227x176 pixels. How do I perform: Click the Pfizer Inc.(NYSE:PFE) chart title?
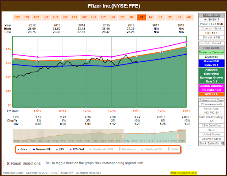click(113, 6)
